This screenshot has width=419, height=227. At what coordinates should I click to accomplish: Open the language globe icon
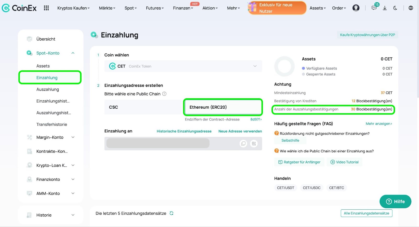tap(411, 8)
